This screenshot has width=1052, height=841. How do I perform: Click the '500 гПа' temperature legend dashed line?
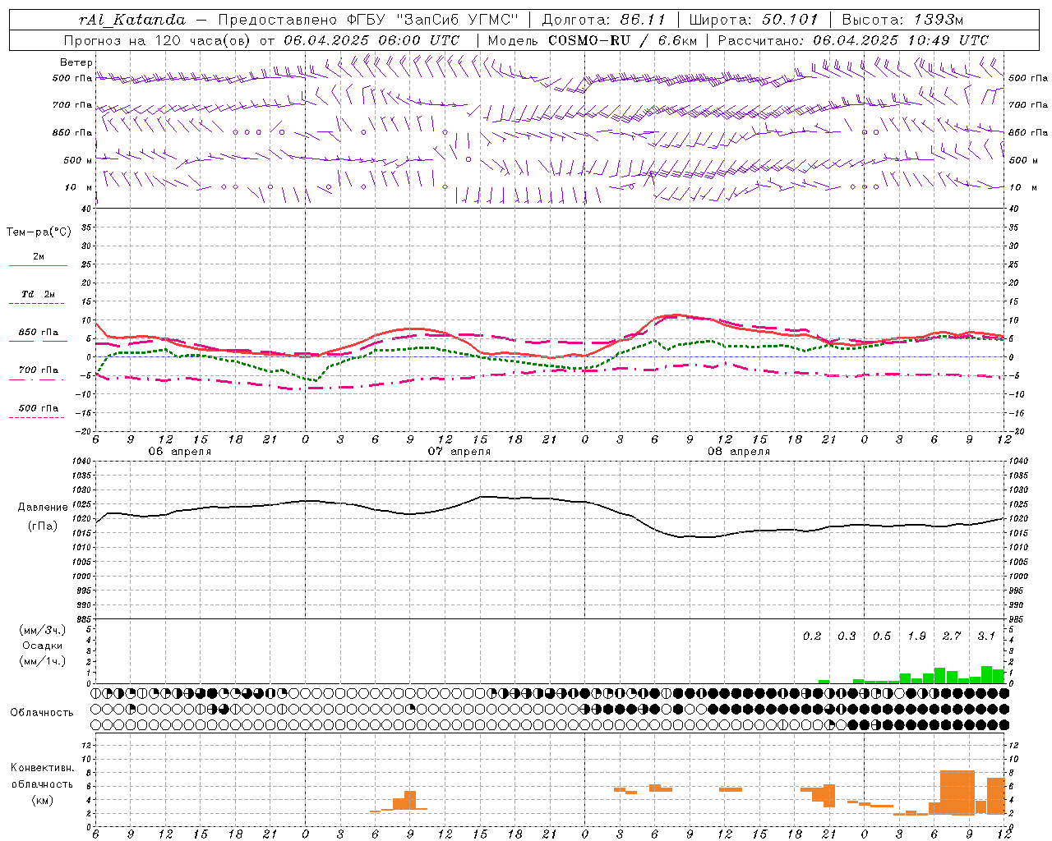click(36, 417)
